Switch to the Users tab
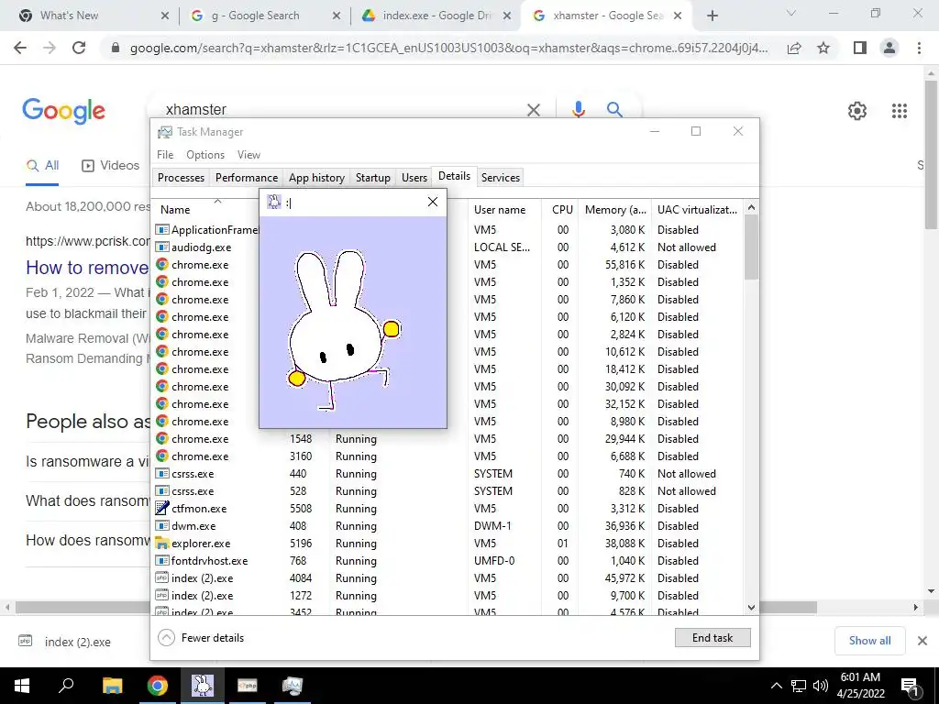This screenshot has width=939, height=704. [x=414, y=177]
